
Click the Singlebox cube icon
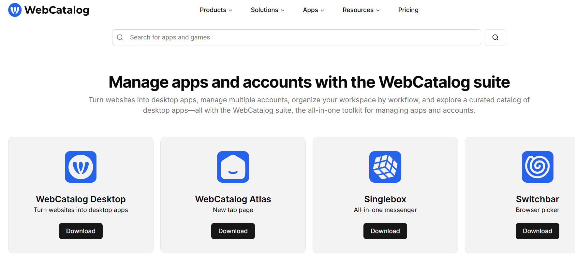[385, 167]
